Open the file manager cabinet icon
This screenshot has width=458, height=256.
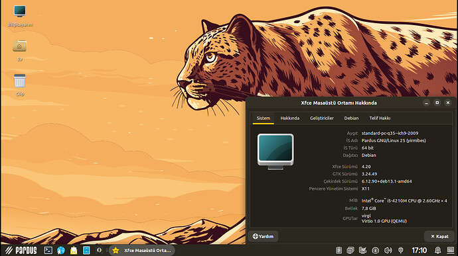tap(86, 250)
